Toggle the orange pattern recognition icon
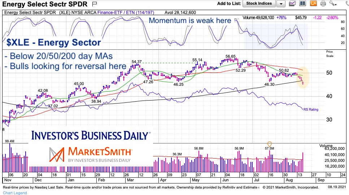The width and height of the screenshot is (349, 195). click(313, 3)
